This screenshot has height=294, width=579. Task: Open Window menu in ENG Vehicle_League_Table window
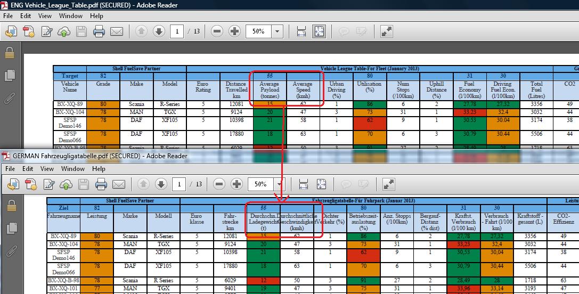click(70, 16)
